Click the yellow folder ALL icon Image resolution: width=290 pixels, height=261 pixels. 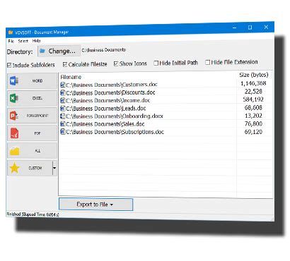point(14,151)
